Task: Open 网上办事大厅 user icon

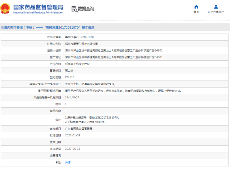Action: click(x=216, y=7)
